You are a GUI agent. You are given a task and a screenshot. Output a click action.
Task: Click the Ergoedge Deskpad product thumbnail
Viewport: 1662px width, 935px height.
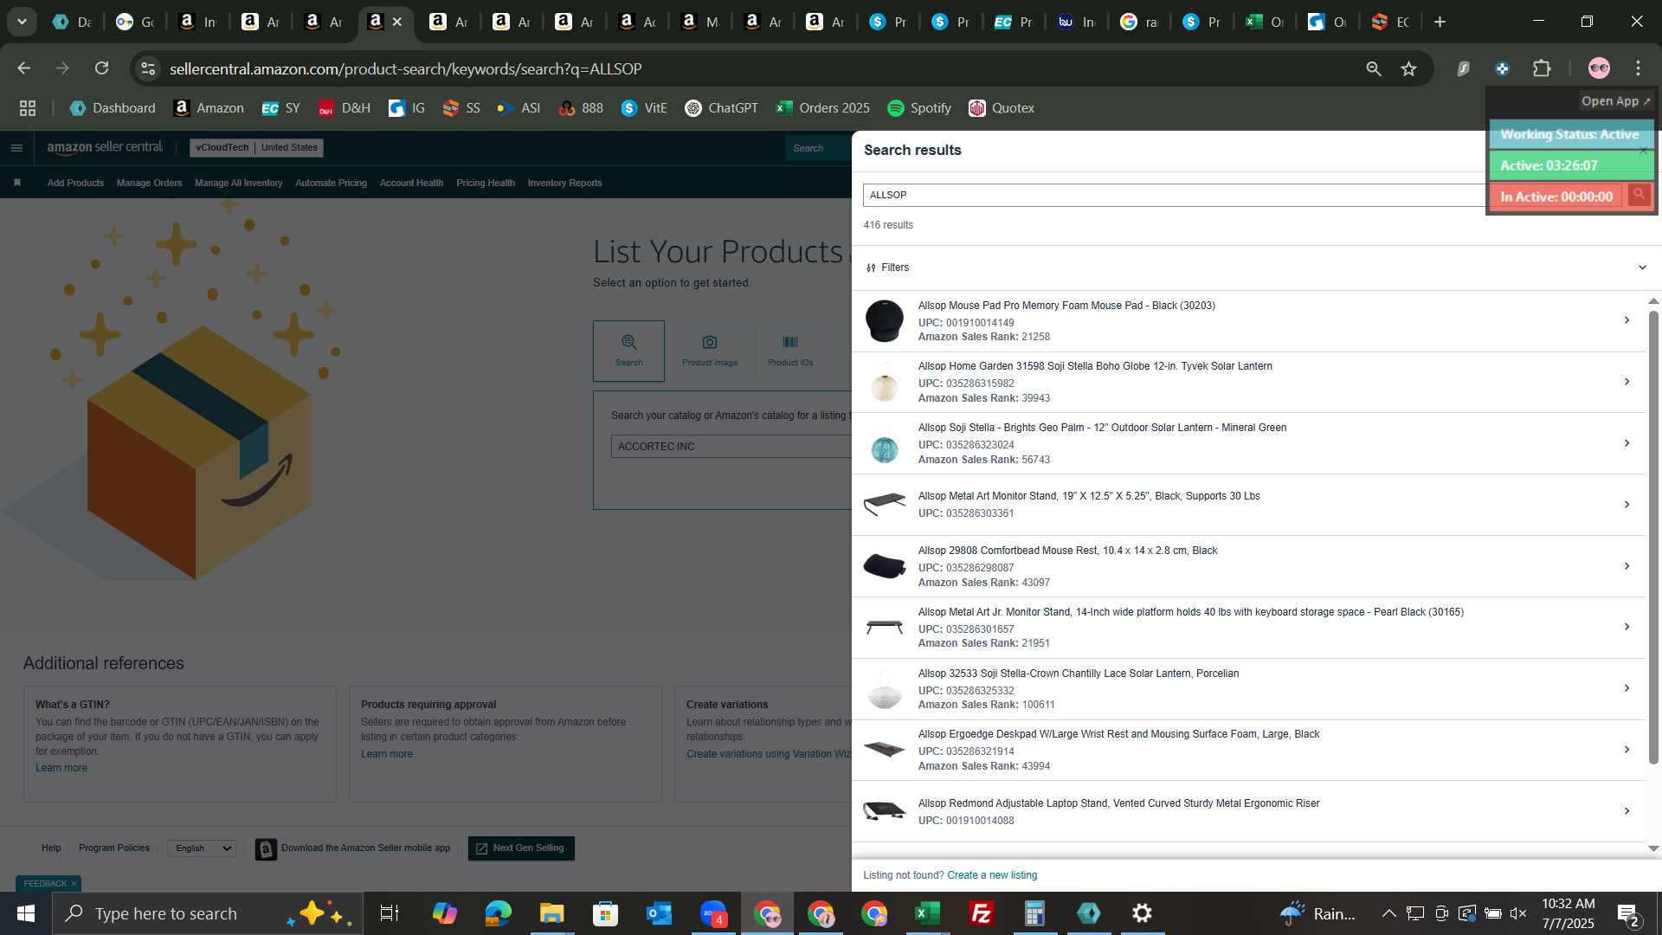pyautogui.click(x=884, y=750)
